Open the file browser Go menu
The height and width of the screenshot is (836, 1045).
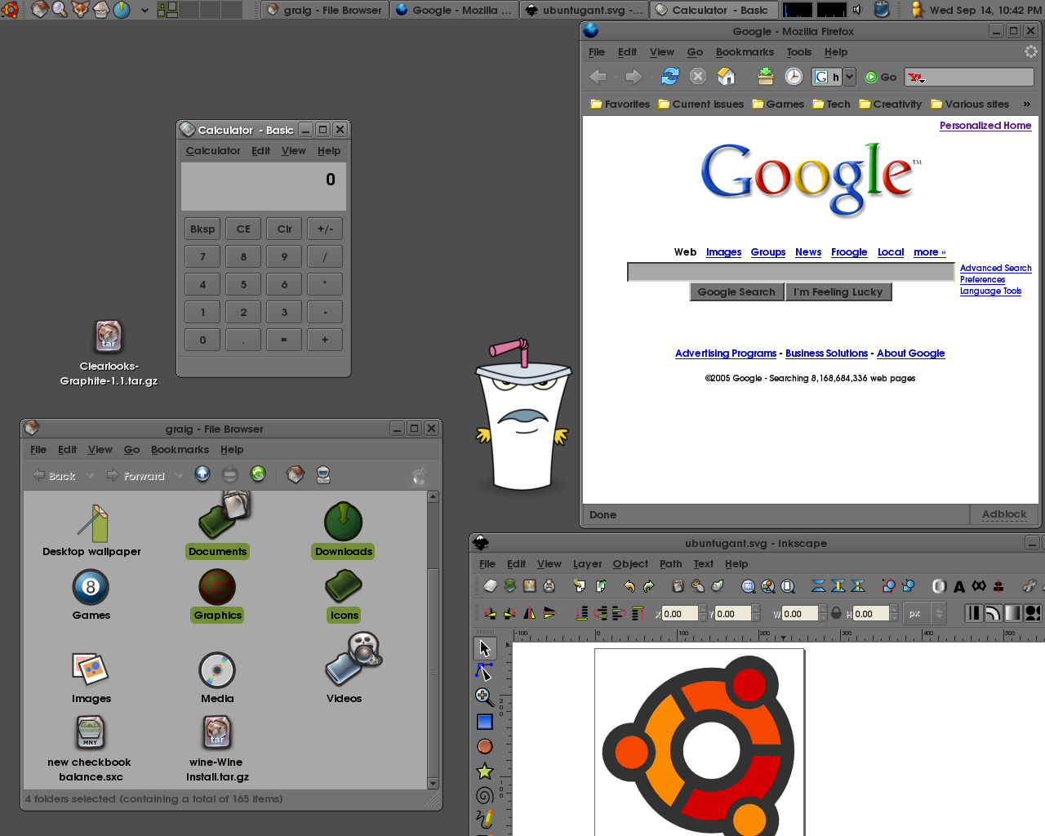point(131,450)
